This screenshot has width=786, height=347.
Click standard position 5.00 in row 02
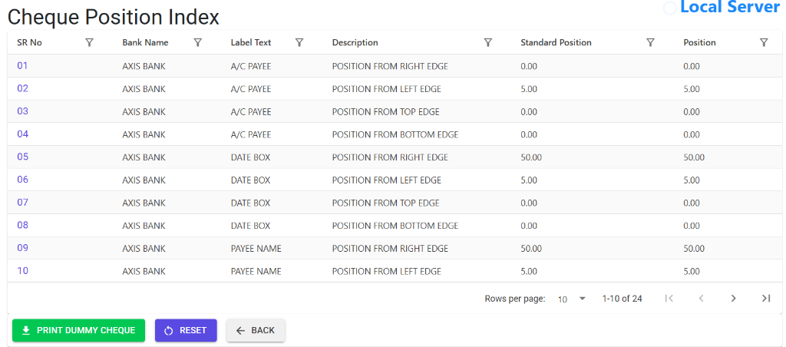(529, 89)
